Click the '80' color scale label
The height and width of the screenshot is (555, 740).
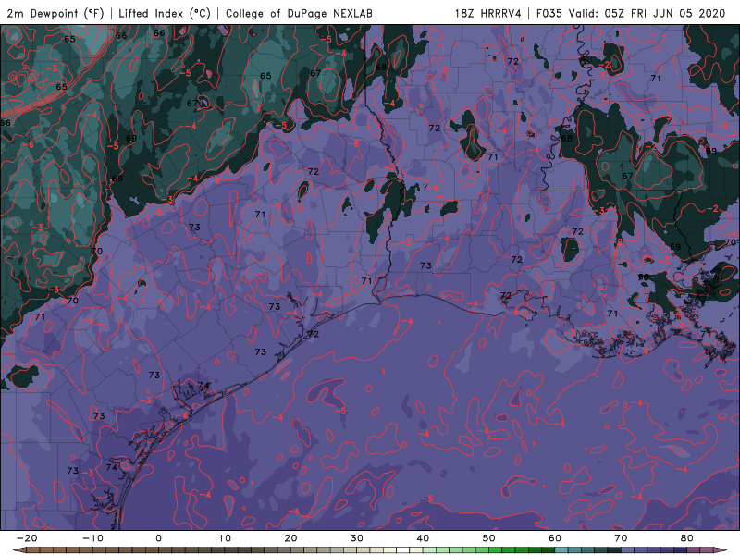pyautogui.click(x=687, y=538)
